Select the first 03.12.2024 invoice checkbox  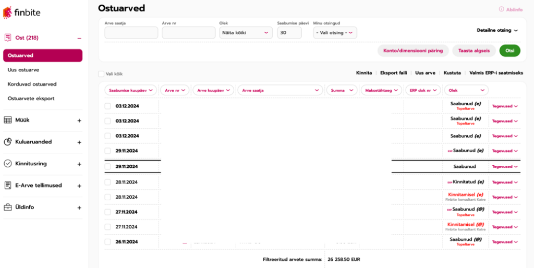coord(107,106)
